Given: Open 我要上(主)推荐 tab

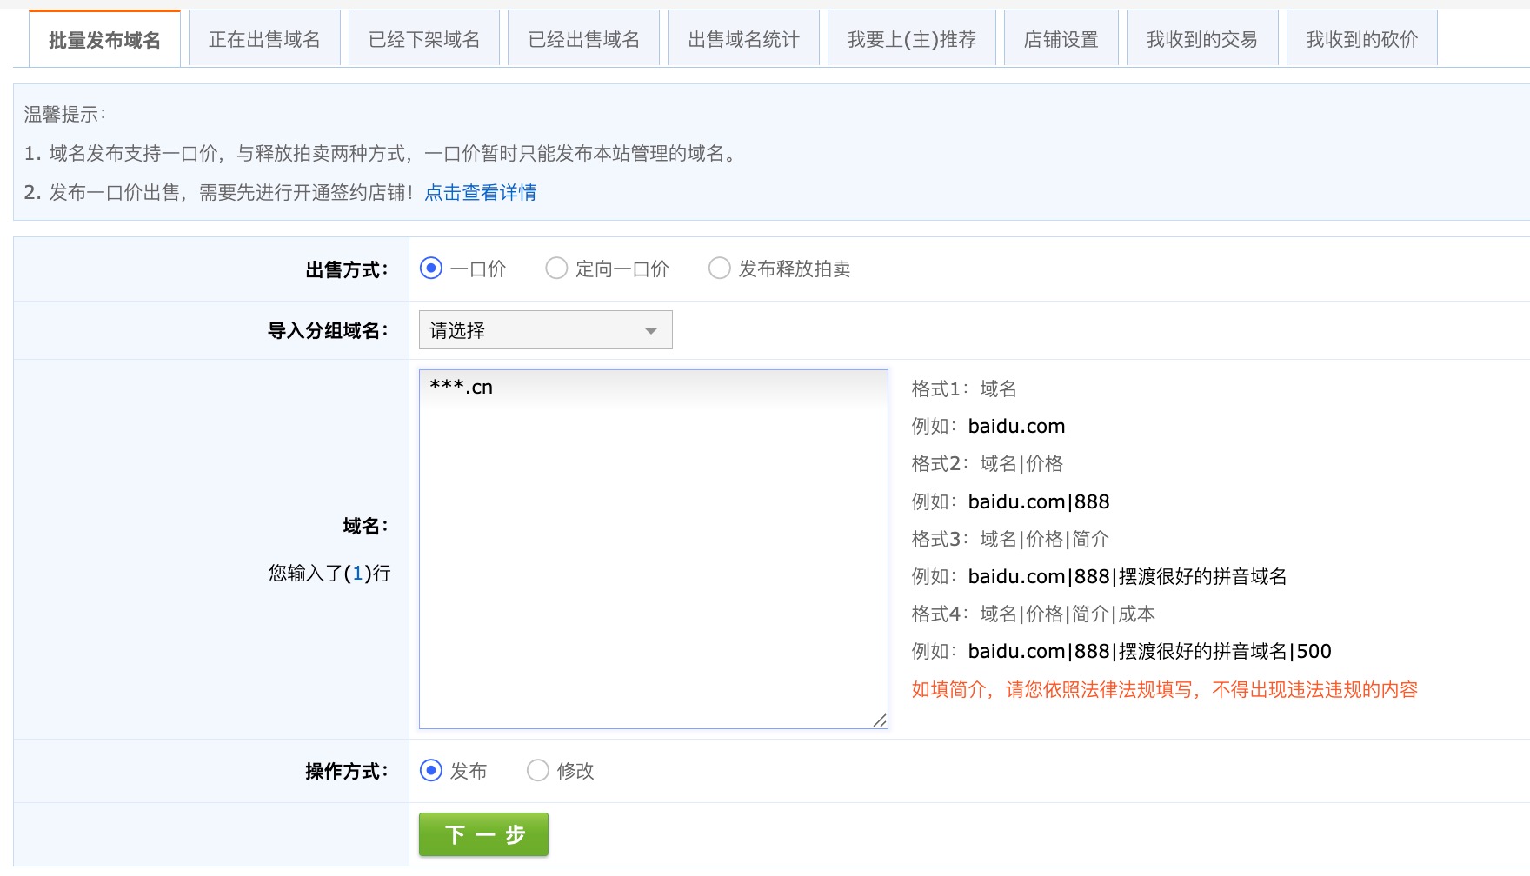Looking at the screenshot, I should (912, 39).
